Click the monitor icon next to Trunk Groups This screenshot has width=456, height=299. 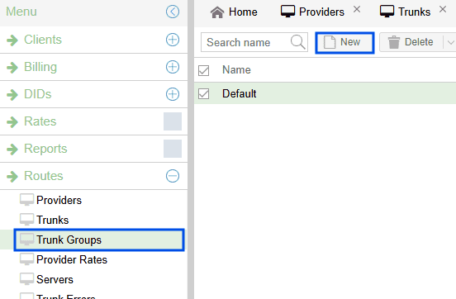[x=26, y=240]
